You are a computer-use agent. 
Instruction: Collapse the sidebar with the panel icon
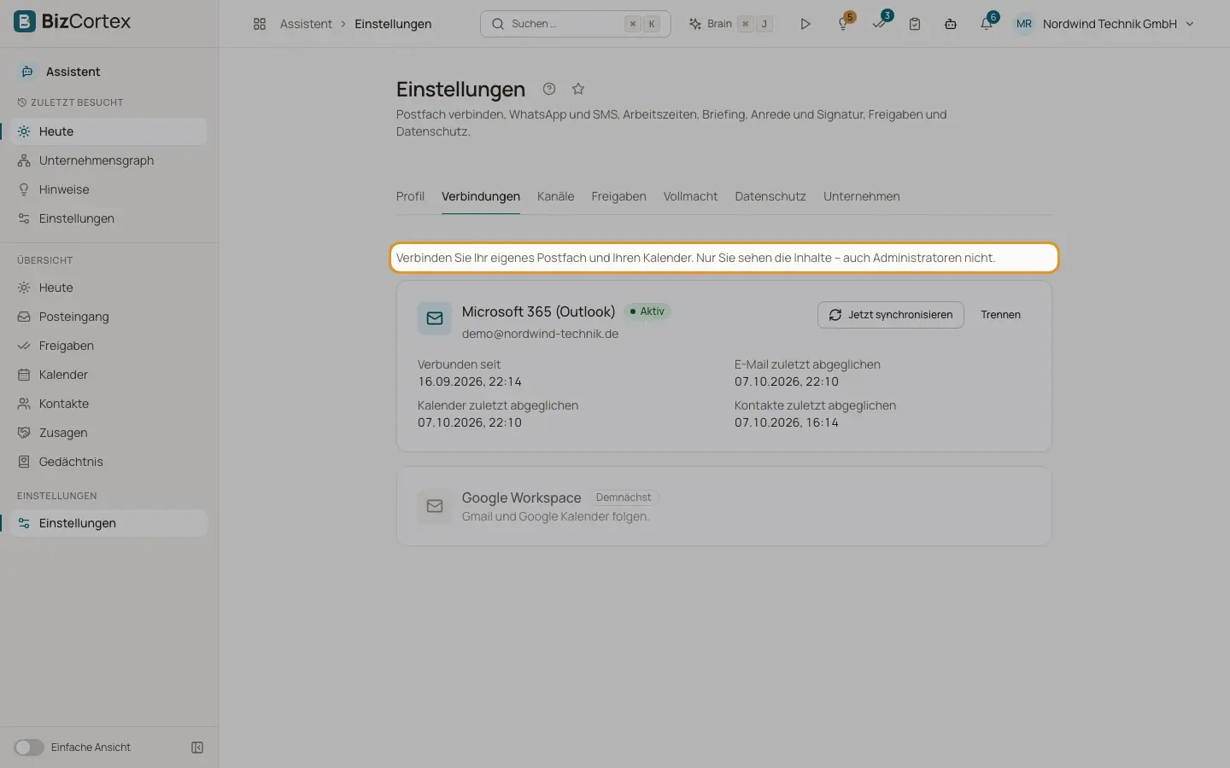point(197,748)
